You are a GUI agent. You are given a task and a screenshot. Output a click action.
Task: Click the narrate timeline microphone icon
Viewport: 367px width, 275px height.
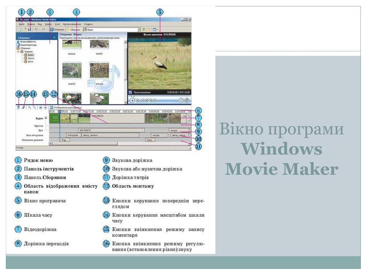click(23, 107)
